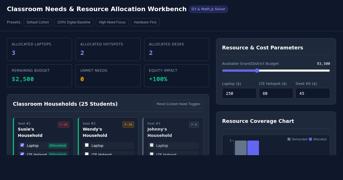Click the Demanded legend swatch in chart

tap(289, 139)
